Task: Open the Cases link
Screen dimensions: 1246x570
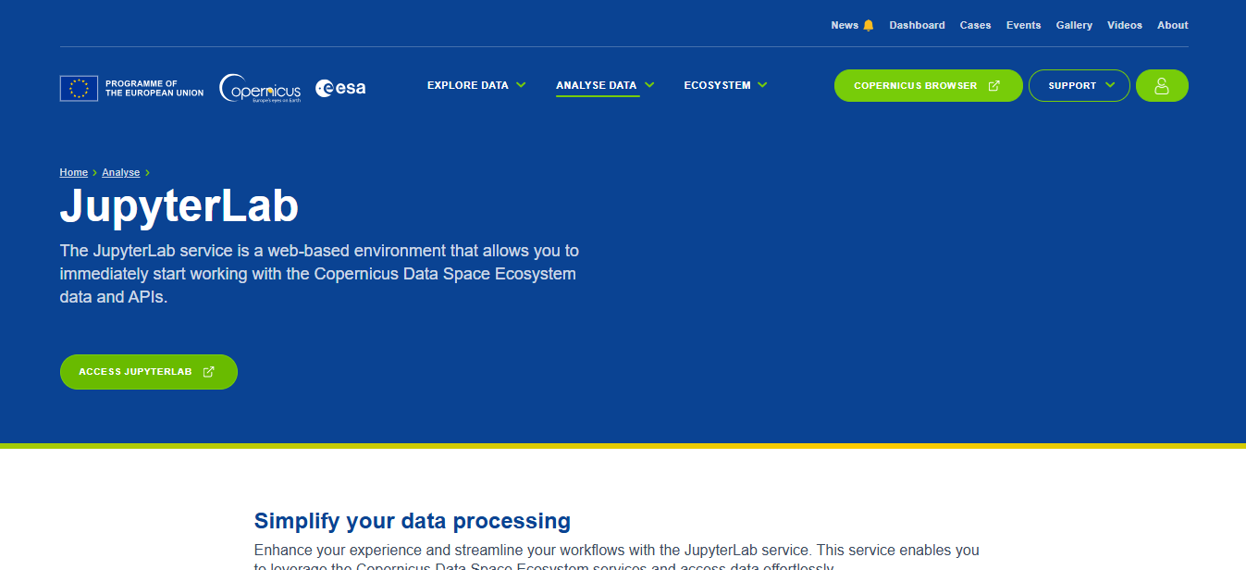Action: (975, 25)
